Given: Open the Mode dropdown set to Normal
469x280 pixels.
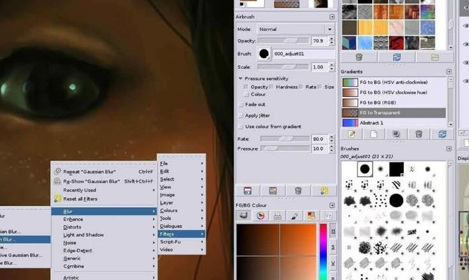Looking at the screenshot, I should (x=296, y=29).
